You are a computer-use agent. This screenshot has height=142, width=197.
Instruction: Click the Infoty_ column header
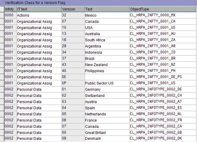pos(10,9)
